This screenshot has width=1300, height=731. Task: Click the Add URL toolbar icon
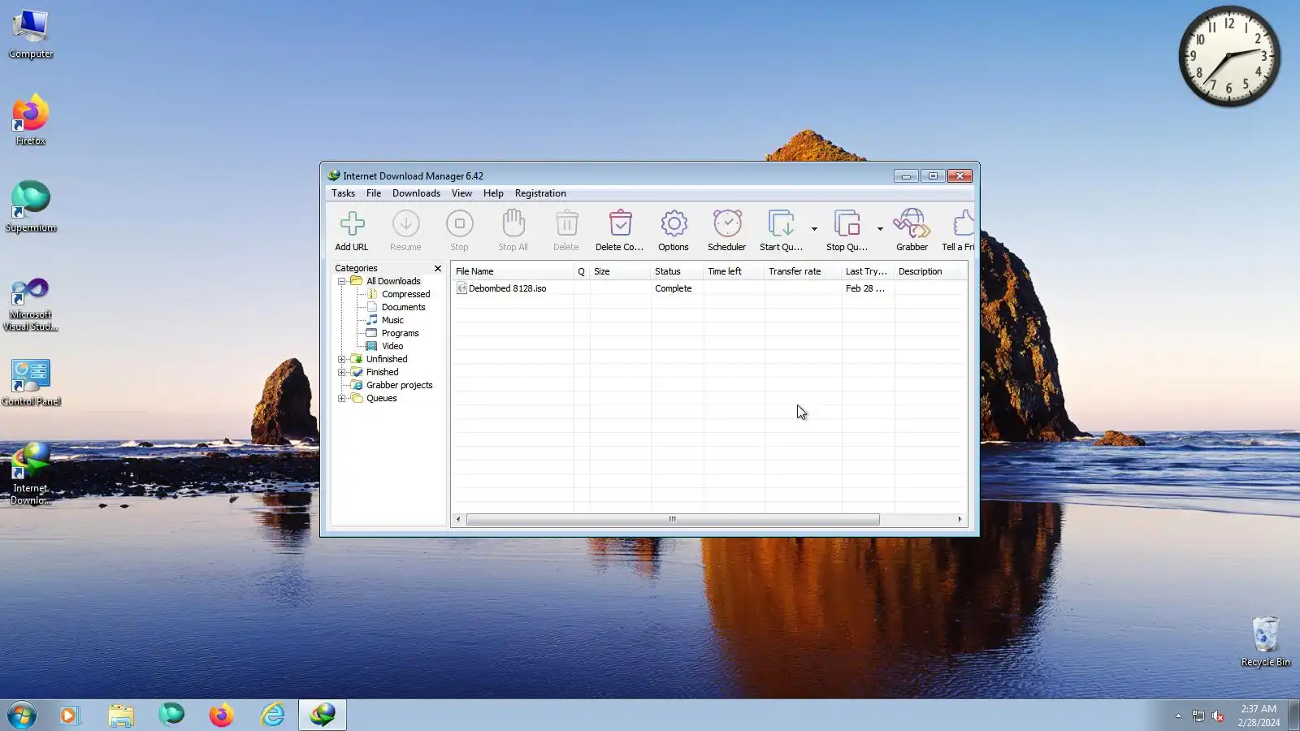click(x=352, y=230)
